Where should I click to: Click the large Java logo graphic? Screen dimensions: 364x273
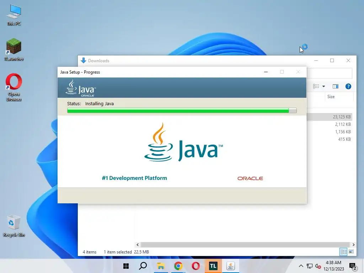(183, 142)
